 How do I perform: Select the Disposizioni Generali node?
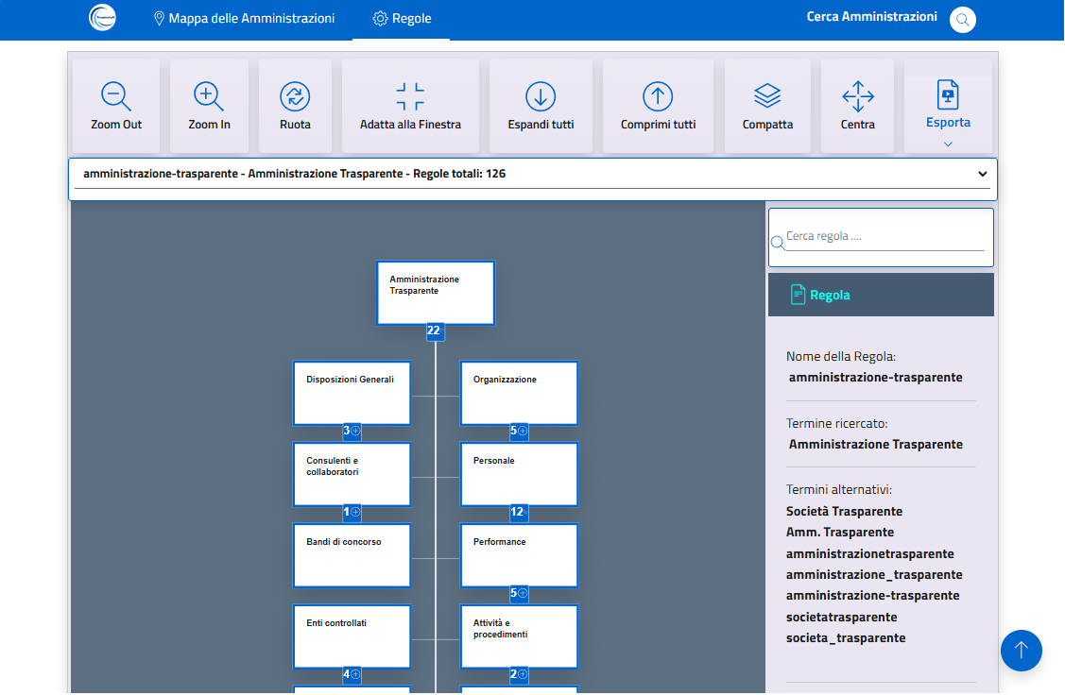click(x=352, y=393)
